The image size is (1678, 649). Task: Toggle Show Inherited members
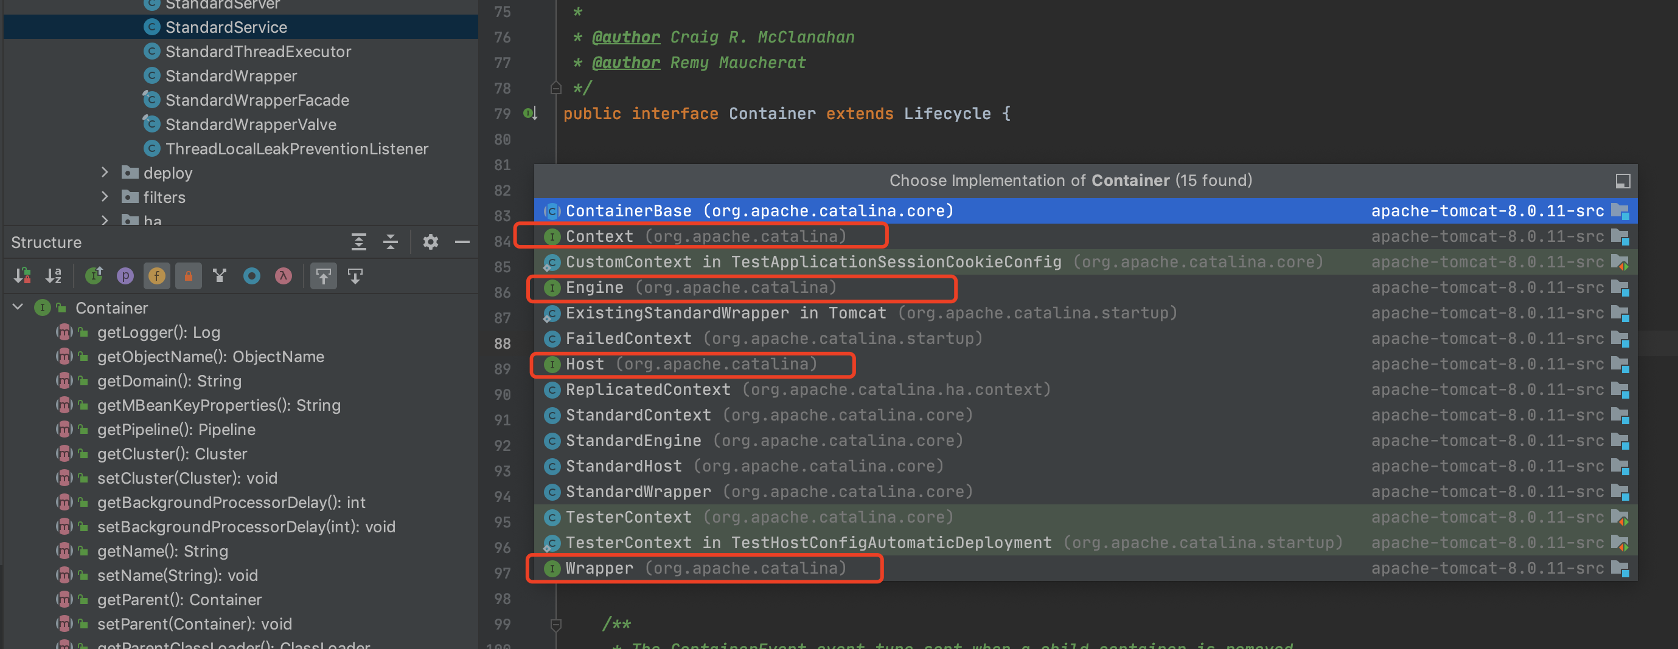(94, 276)
